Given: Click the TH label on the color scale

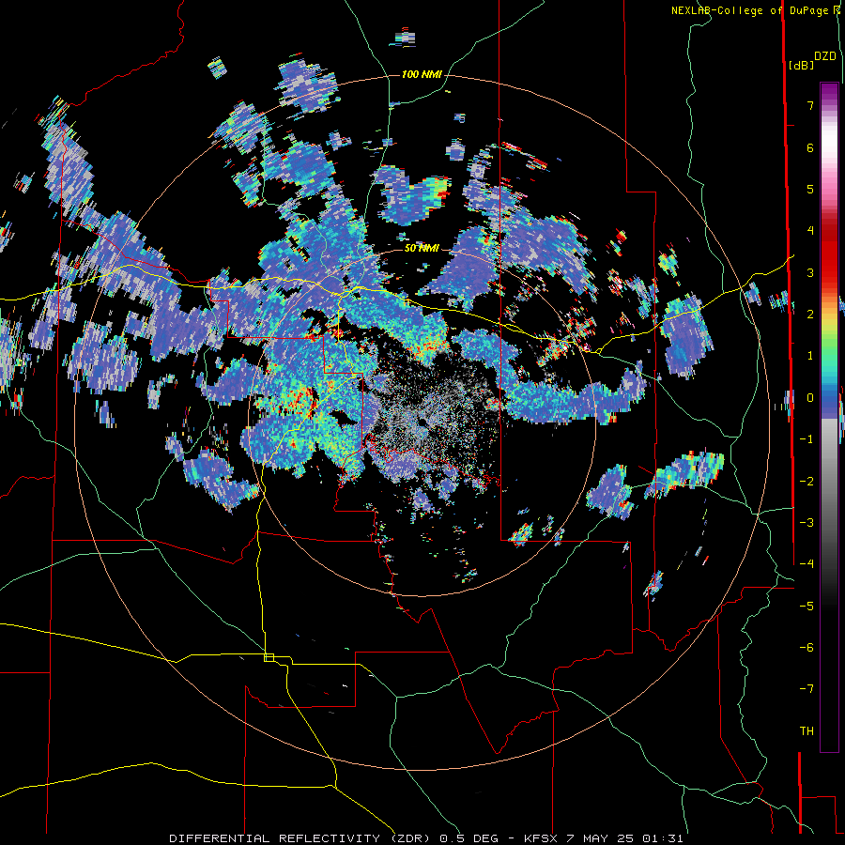Looking at the screenshot, I should (x=807, y=731).
